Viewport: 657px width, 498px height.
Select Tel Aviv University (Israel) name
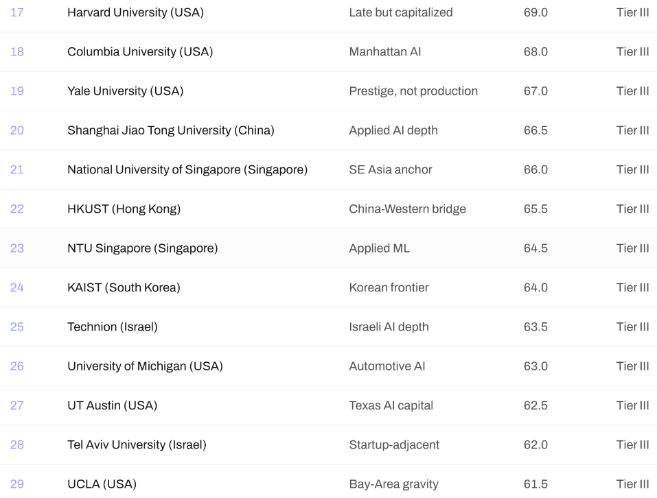pos(137,445)
